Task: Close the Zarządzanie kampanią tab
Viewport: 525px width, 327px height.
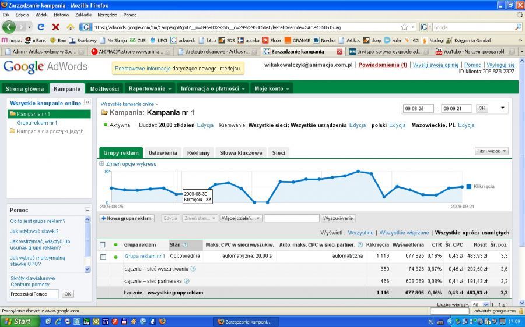Action: pos(339,51)
